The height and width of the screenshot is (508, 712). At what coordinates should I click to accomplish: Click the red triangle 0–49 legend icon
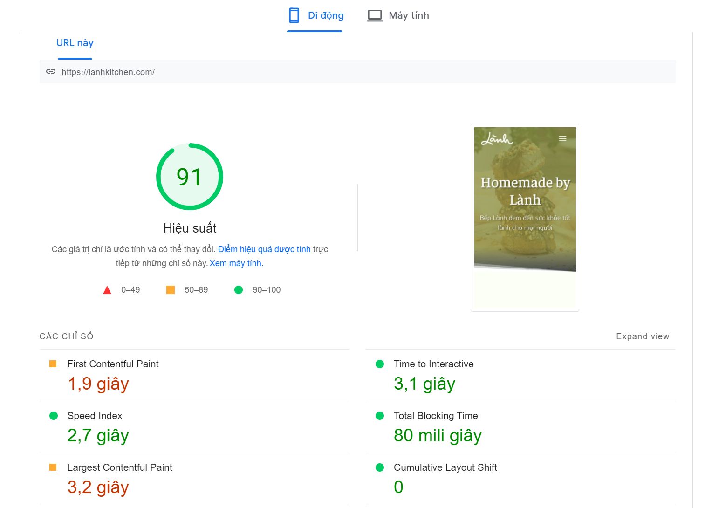pos(107,290)
